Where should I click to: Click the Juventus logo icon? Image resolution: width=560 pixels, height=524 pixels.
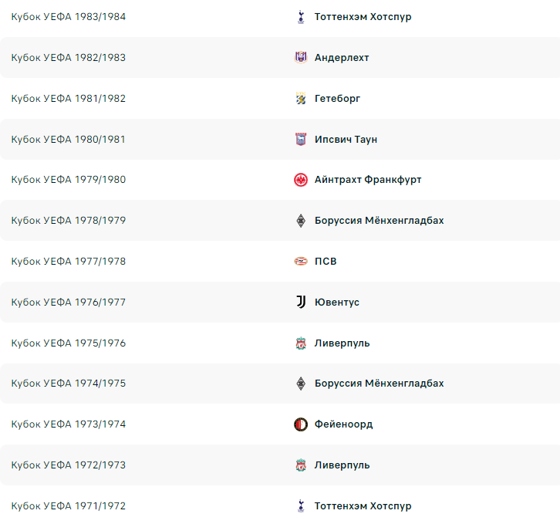pyautogui.click(x=301, y=302)
